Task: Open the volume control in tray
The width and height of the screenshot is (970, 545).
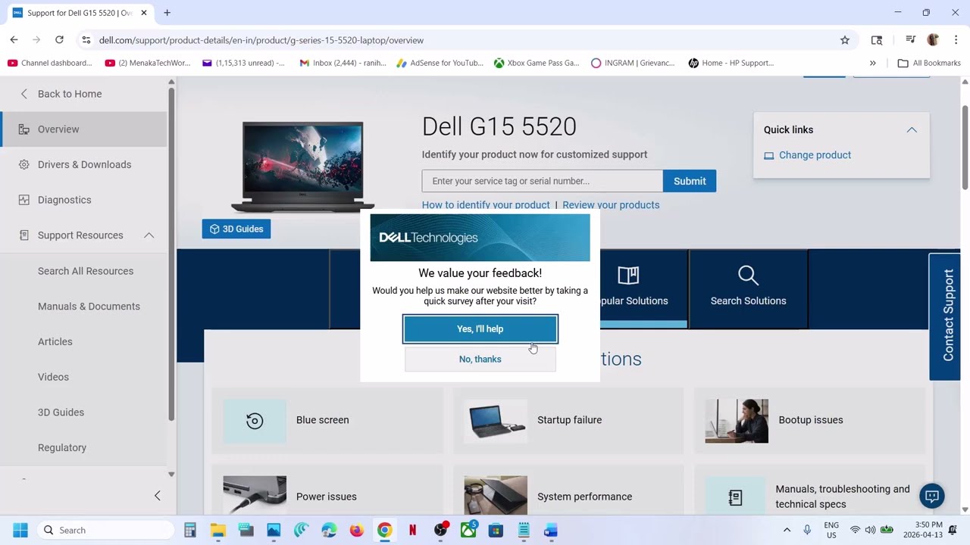Action: pos(870,531)
